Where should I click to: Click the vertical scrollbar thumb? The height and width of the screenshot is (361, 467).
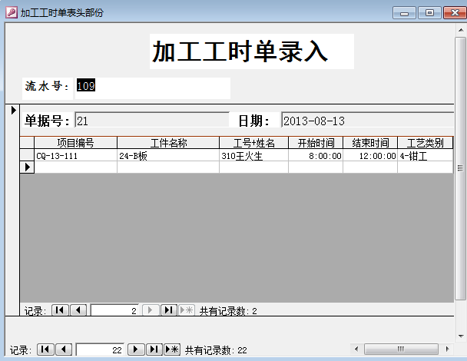(x=460, y=168)
